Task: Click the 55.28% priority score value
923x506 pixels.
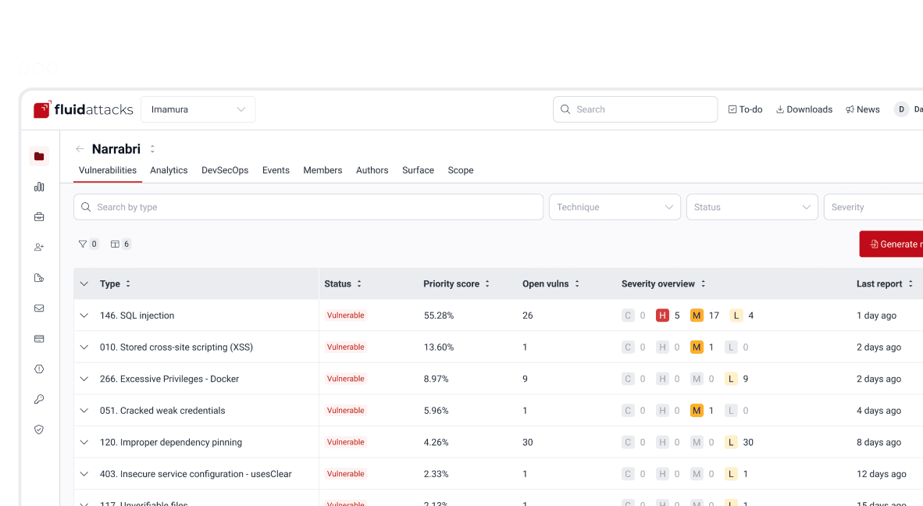Action: coord(439,315)
